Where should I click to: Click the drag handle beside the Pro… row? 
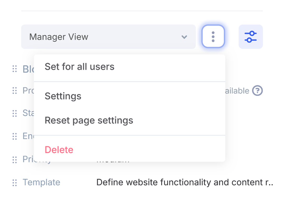click(x=15, y=91)
